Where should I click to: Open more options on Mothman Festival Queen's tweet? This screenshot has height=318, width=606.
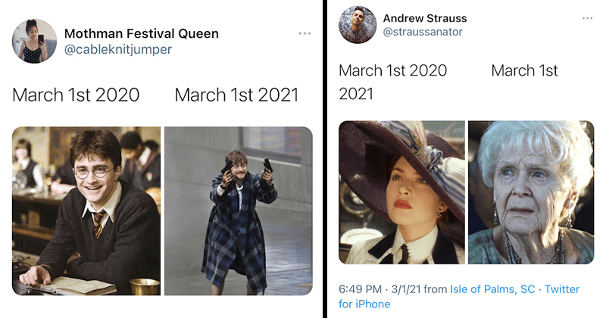305,33
